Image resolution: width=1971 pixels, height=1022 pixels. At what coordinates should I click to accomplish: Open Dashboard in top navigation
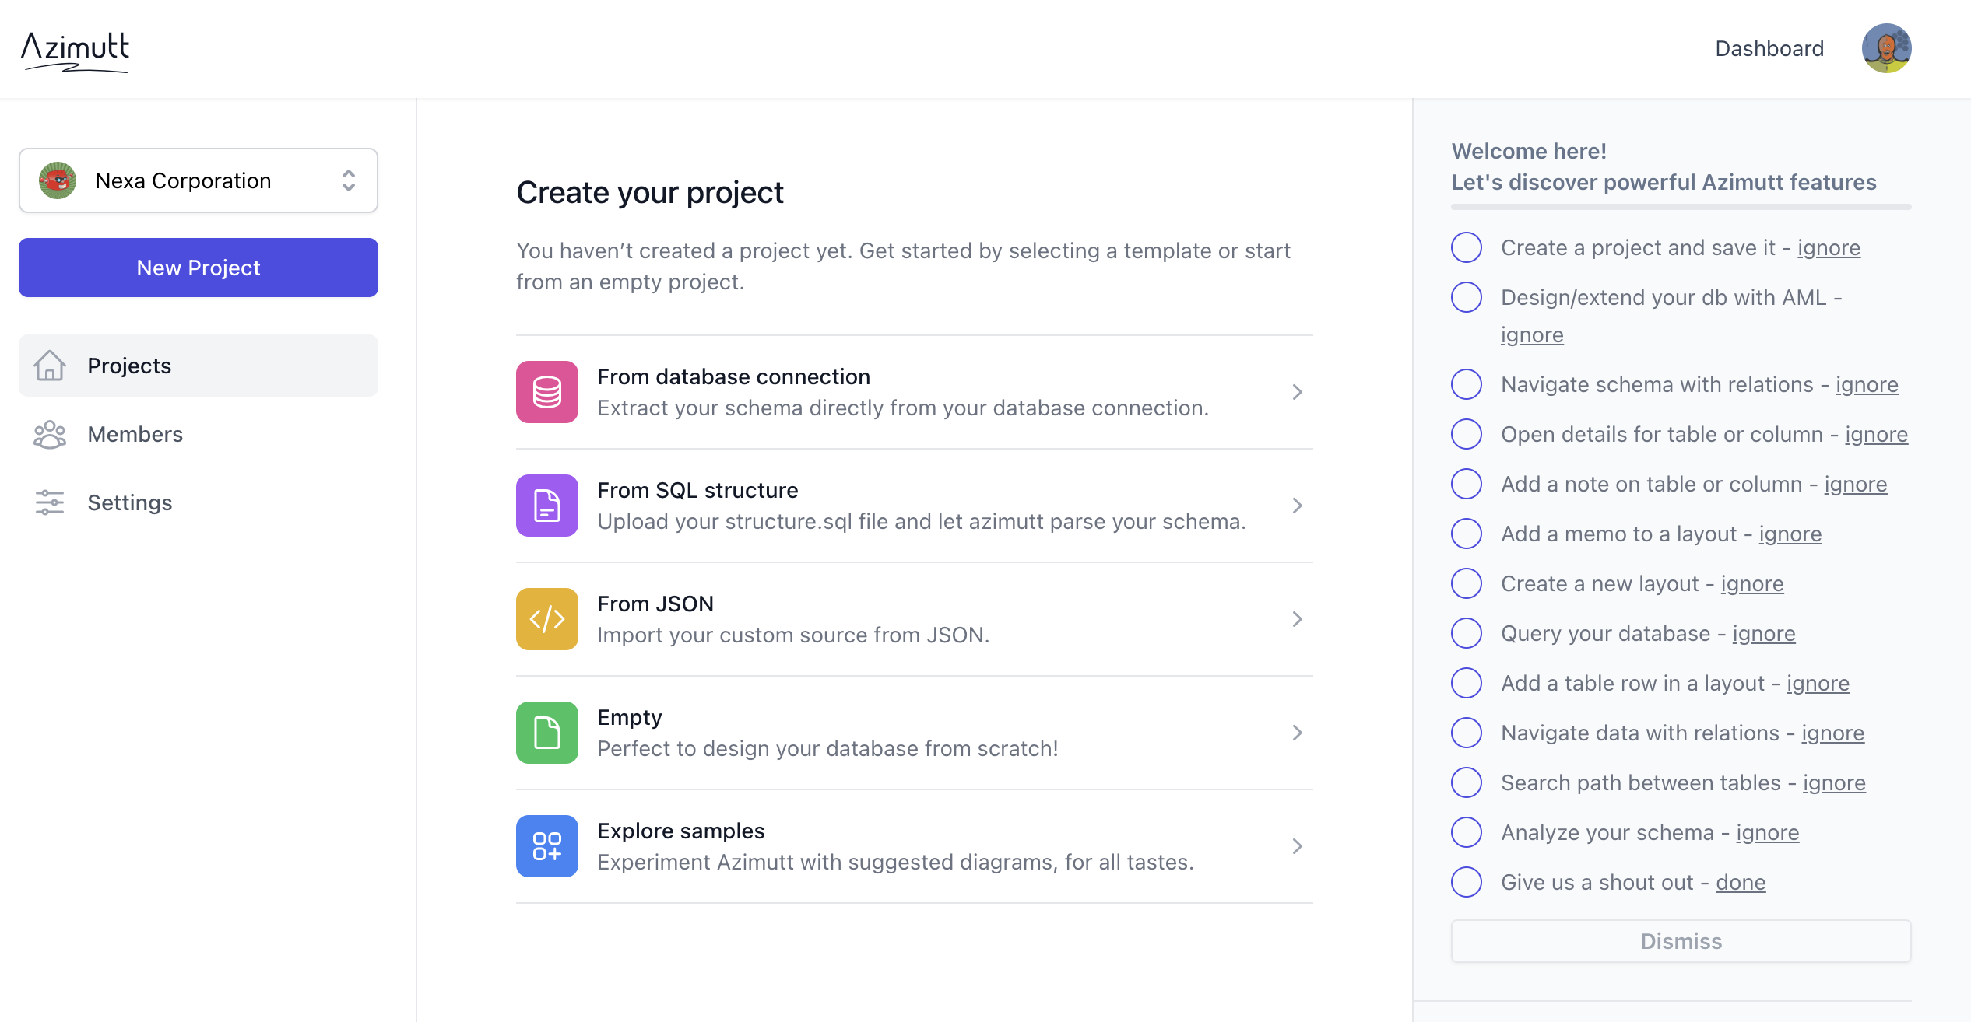tap(1769, 48)
